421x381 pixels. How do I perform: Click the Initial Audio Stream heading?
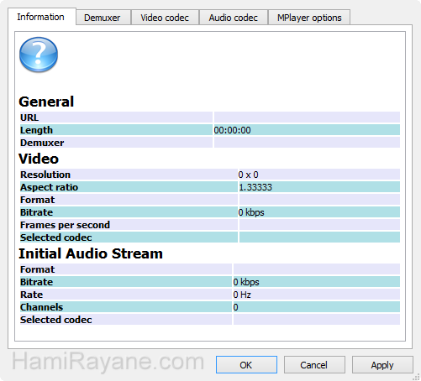tap(91, 253)
